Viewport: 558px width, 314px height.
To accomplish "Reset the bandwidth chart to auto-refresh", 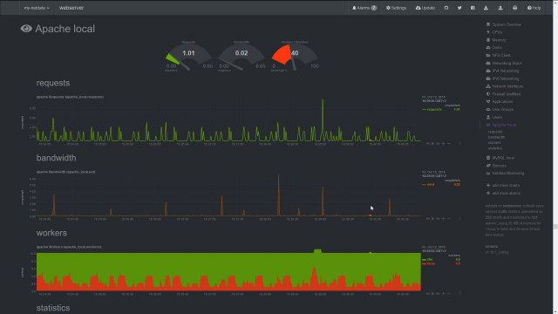I will click(433, 219).
